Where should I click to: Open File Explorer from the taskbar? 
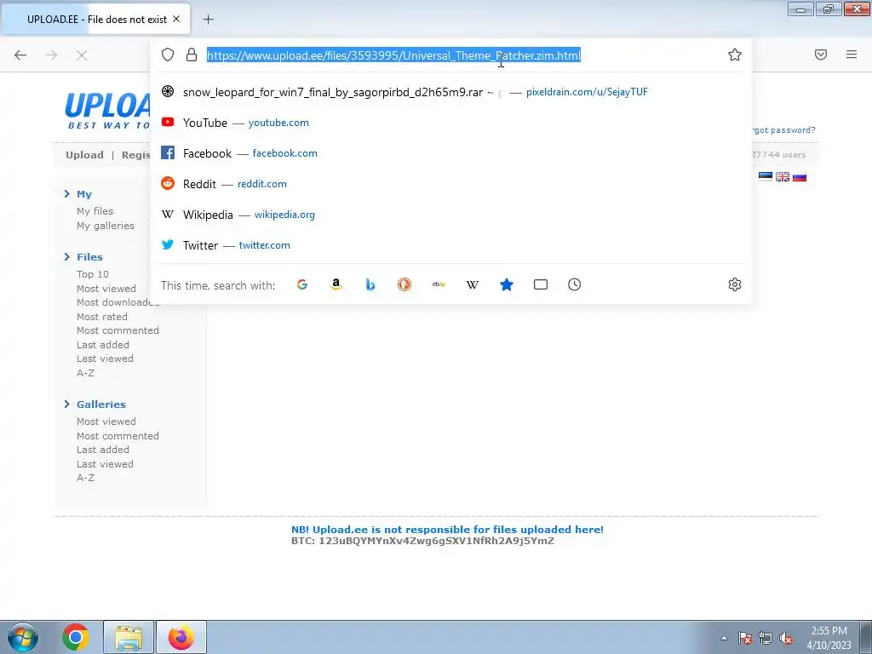click(129, 637)
